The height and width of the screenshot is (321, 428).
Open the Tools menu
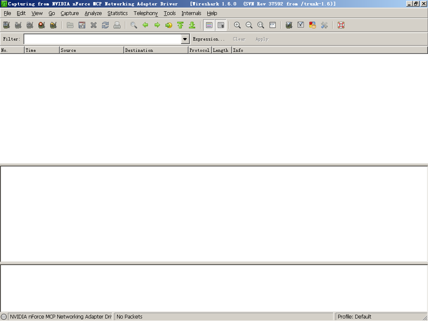[x=170, y=13]
